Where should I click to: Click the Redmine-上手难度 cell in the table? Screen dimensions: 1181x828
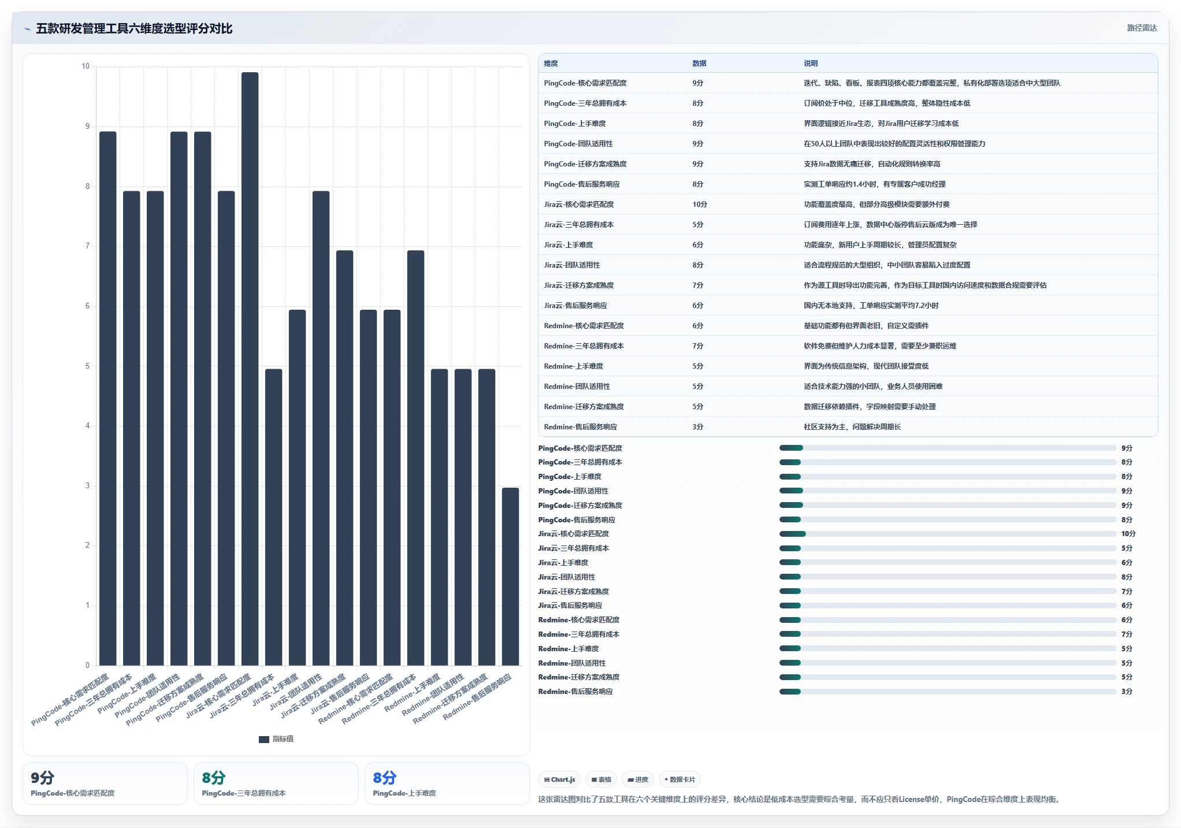(x=574, y=366)
